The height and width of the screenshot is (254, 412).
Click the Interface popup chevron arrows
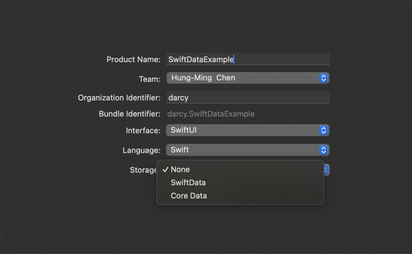point(323,130)
